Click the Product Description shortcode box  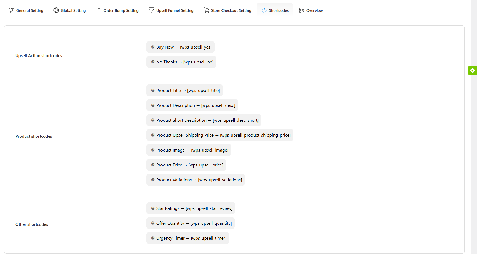point(192,105)
